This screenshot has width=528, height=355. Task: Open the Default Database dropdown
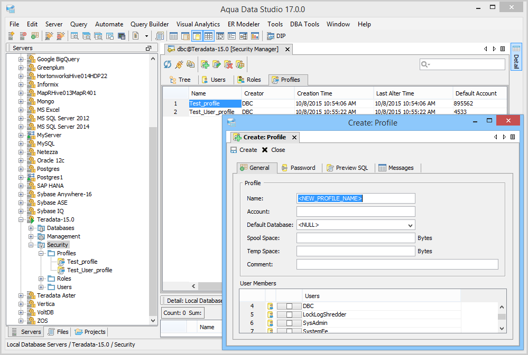click(x=411, y=225)
